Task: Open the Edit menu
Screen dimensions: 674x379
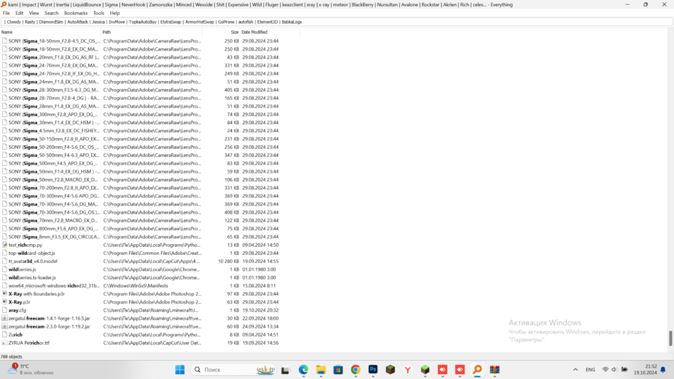Action: click(x=20, y=13)
